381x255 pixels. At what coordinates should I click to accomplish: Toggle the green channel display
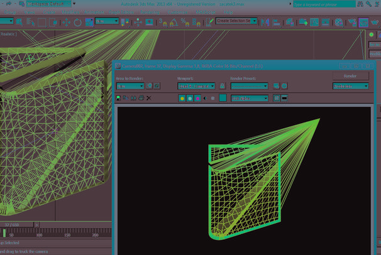pyautogui.click(x=190, y=99)
